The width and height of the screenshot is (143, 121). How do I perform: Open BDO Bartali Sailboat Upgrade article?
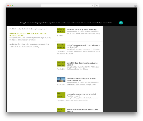[x=81, y=79]
